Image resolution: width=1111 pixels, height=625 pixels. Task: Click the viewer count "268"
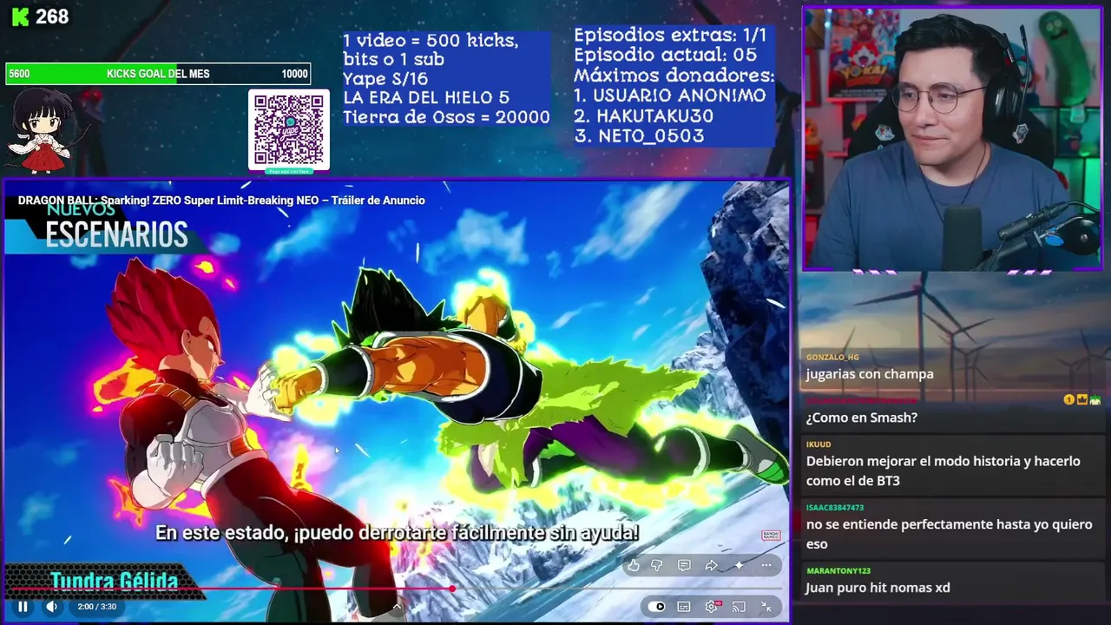click(x=52, y=16)
